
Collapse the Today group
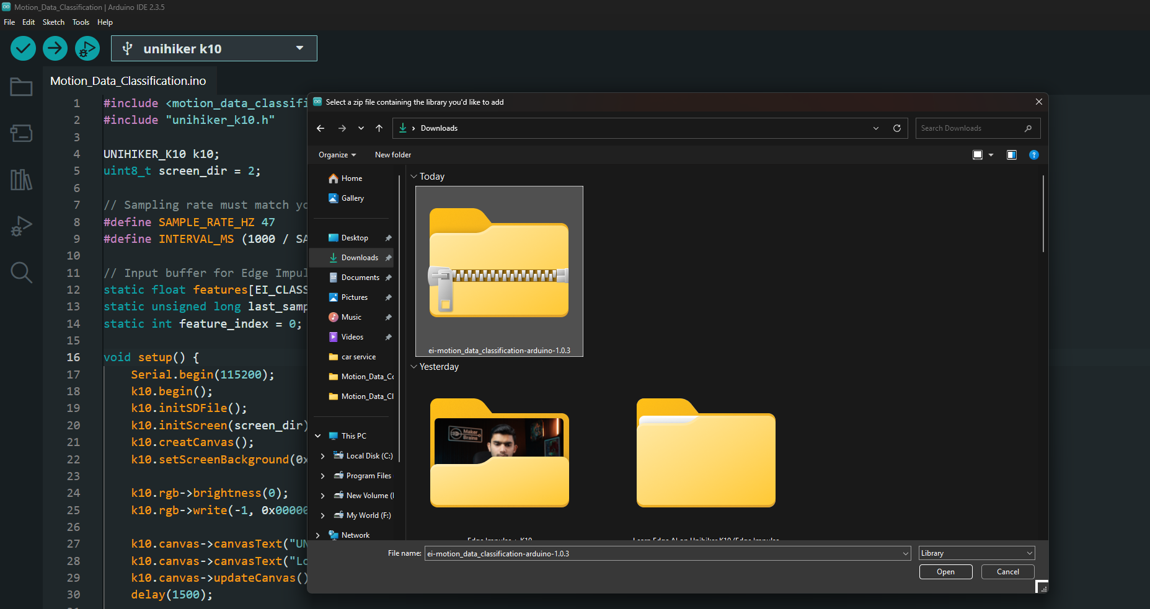click(414, 177)
